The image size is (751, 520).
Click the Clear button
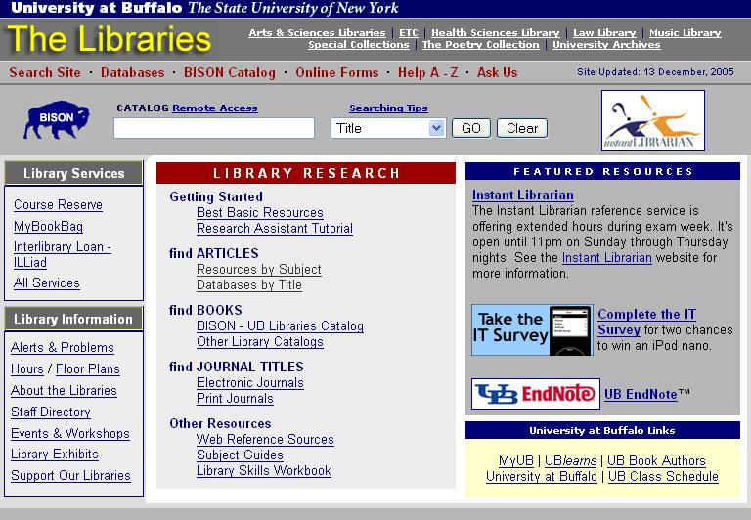coord(522,128)
